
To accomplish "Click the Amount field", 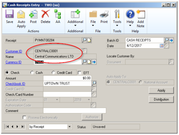I will (x=67, y=78).
